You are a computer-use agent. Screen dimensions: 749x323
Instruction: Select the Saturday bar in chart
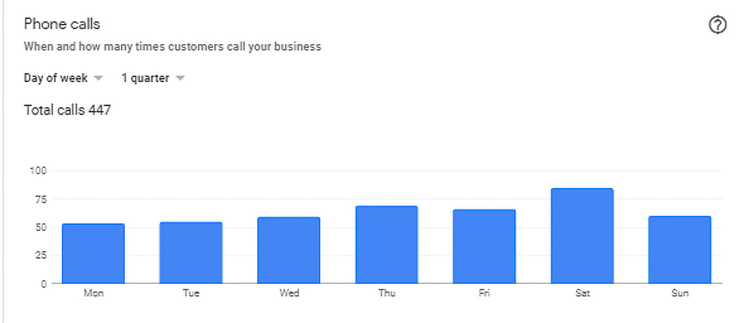point(582,236)
